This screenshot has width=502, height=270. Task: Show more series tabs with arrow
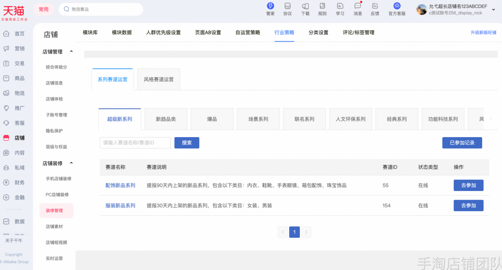[x=491, y=119]
